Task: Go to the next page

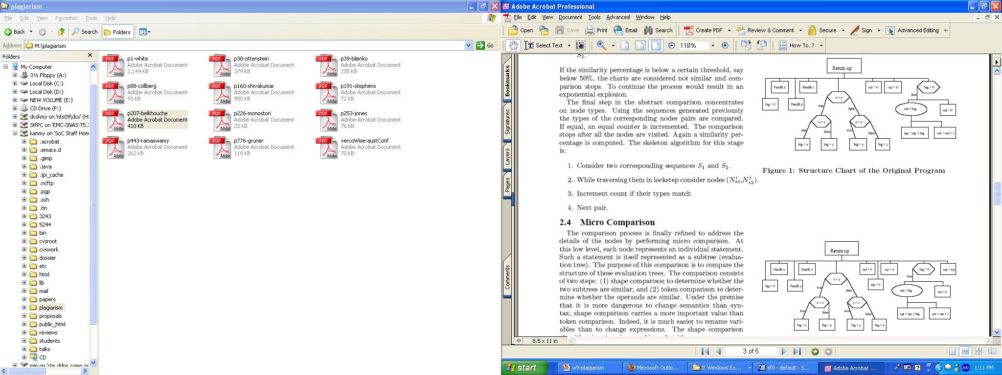Action: 784,352
